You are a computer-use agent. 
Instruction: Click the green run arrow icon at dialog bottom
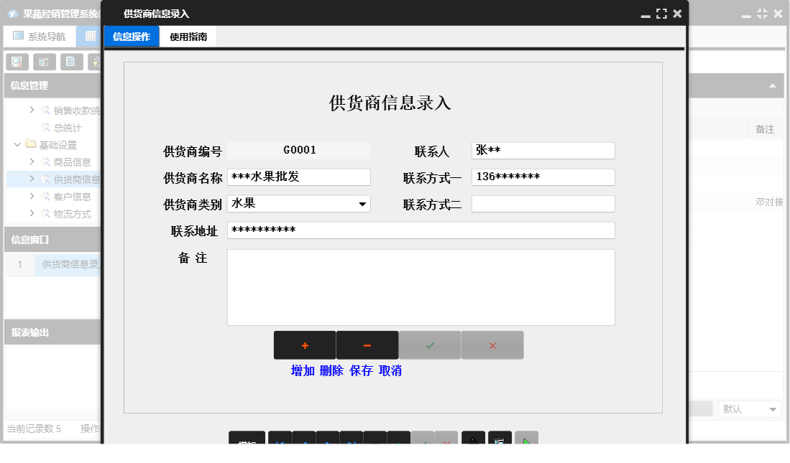click(527, 440)
